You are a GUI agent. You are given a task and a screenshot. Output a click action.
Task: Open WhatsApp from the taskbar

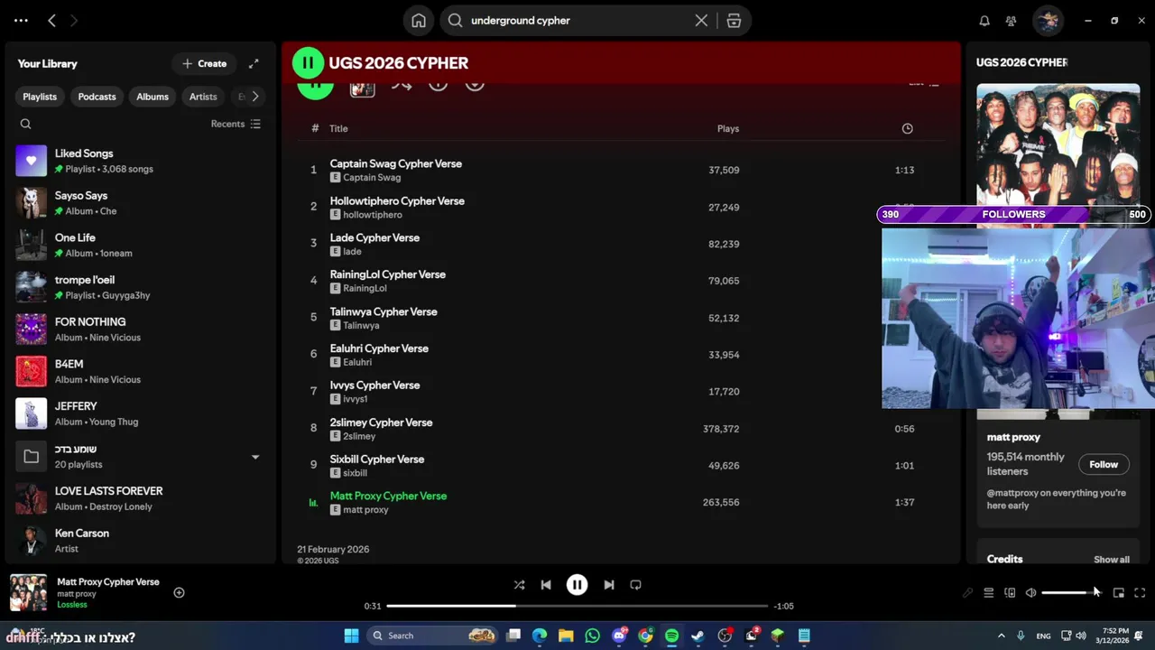[x=592, y=636]
